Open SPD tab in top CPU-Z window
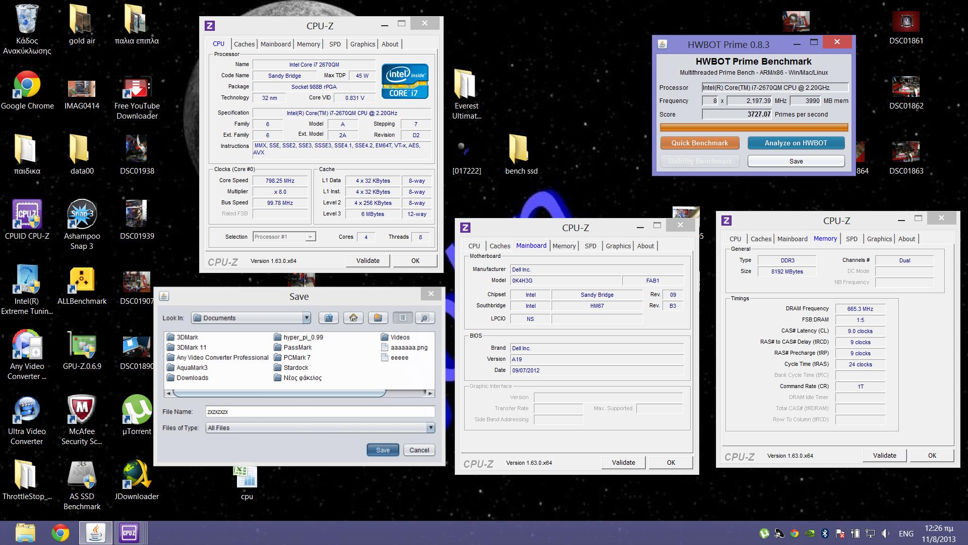Viewport: 968px width, 545px height. [335, 44]
